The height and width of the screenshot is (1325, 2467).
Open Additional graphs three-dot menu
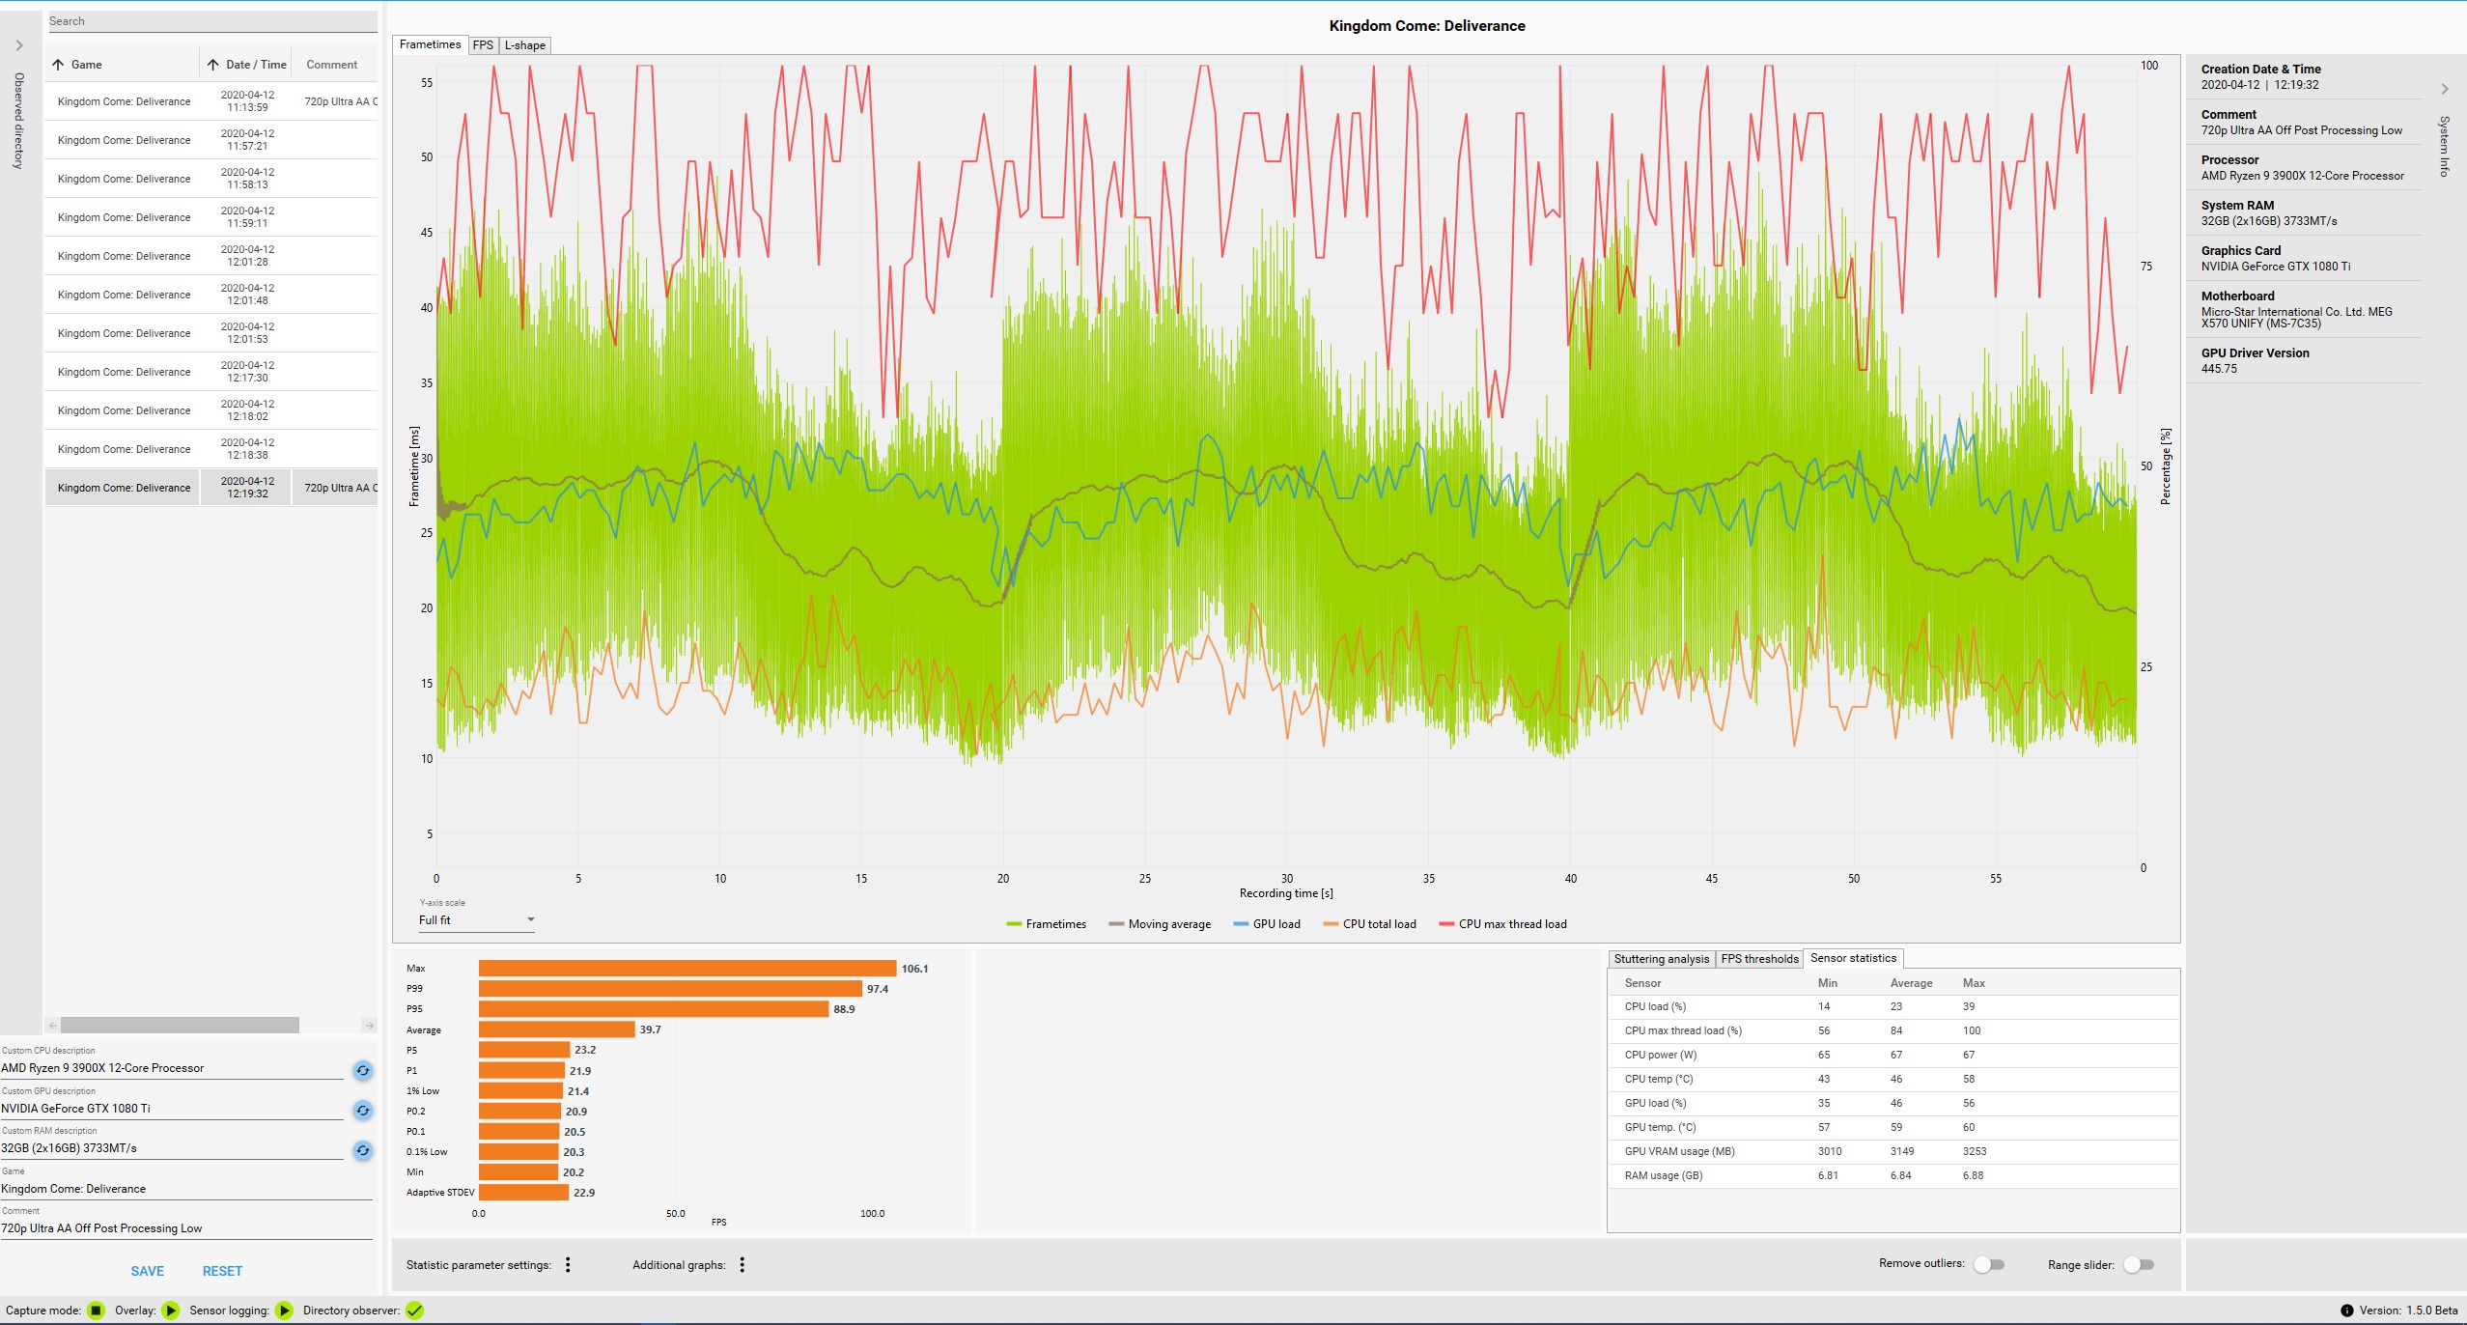pos(742,1265)
